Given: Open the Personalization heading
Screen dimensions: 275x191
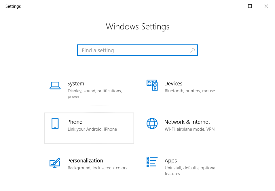Looking at the screenshot, I should coord(85,161).
